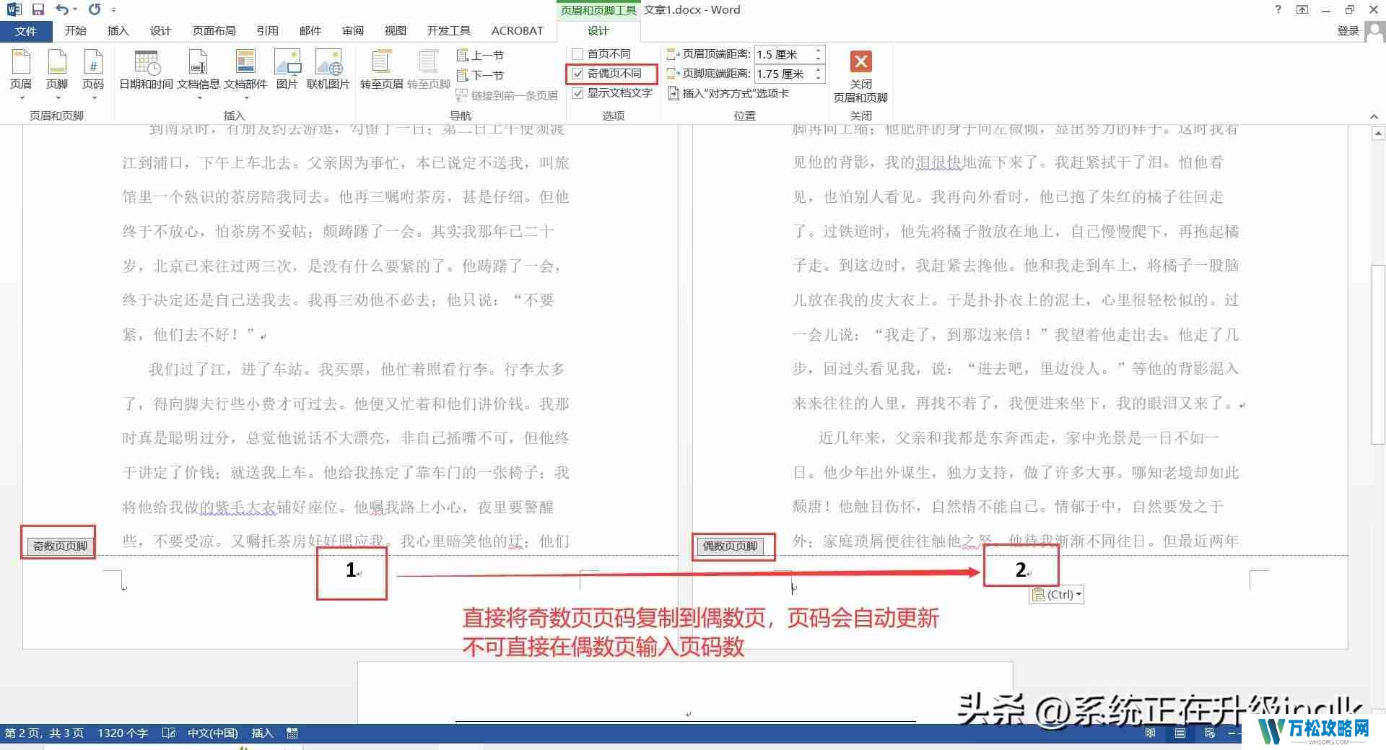Click the 1320个字 word count display
Viewport: 1386px width, 750px height.
(123, 733)
